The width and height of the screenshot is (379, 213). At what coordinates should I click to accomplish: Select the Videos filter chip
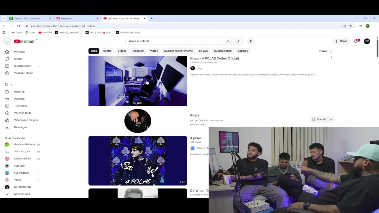pos(122,51)
